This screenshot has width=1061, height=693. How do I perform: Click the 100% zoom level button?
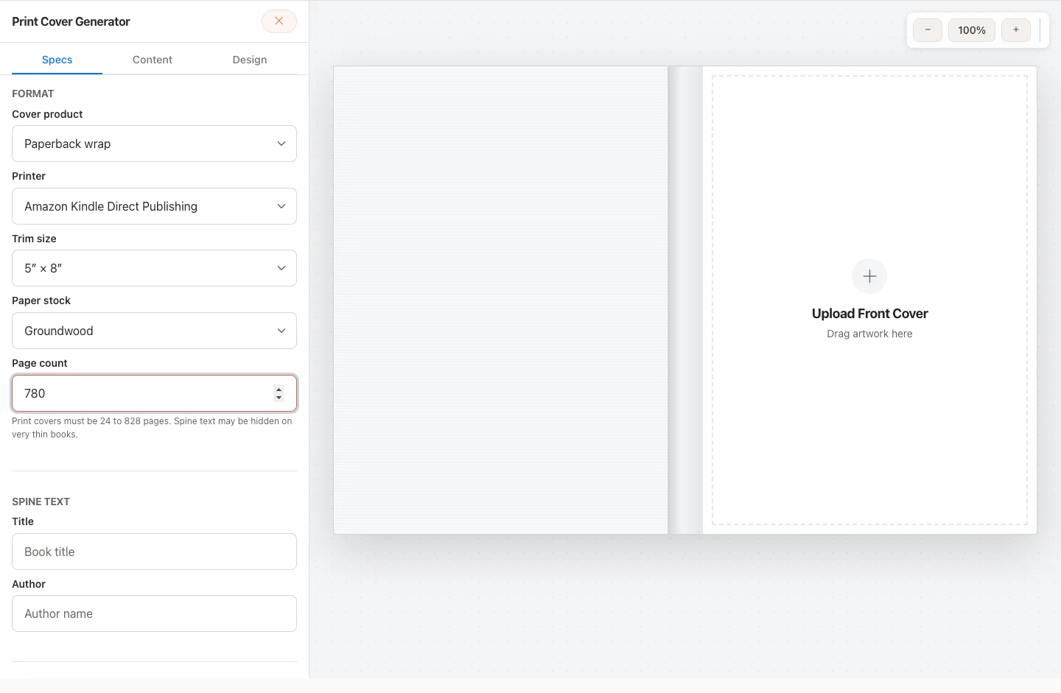pyautogui.click(x=972, y=30)
